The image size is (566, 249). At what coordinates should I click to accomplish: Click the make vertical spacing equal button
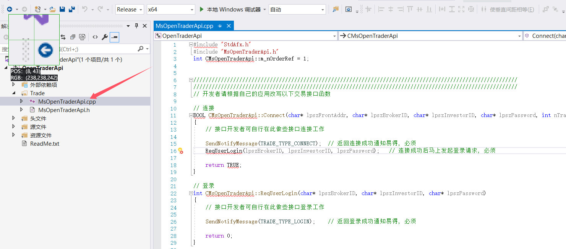pyautogui.click(x=508, y=9)
